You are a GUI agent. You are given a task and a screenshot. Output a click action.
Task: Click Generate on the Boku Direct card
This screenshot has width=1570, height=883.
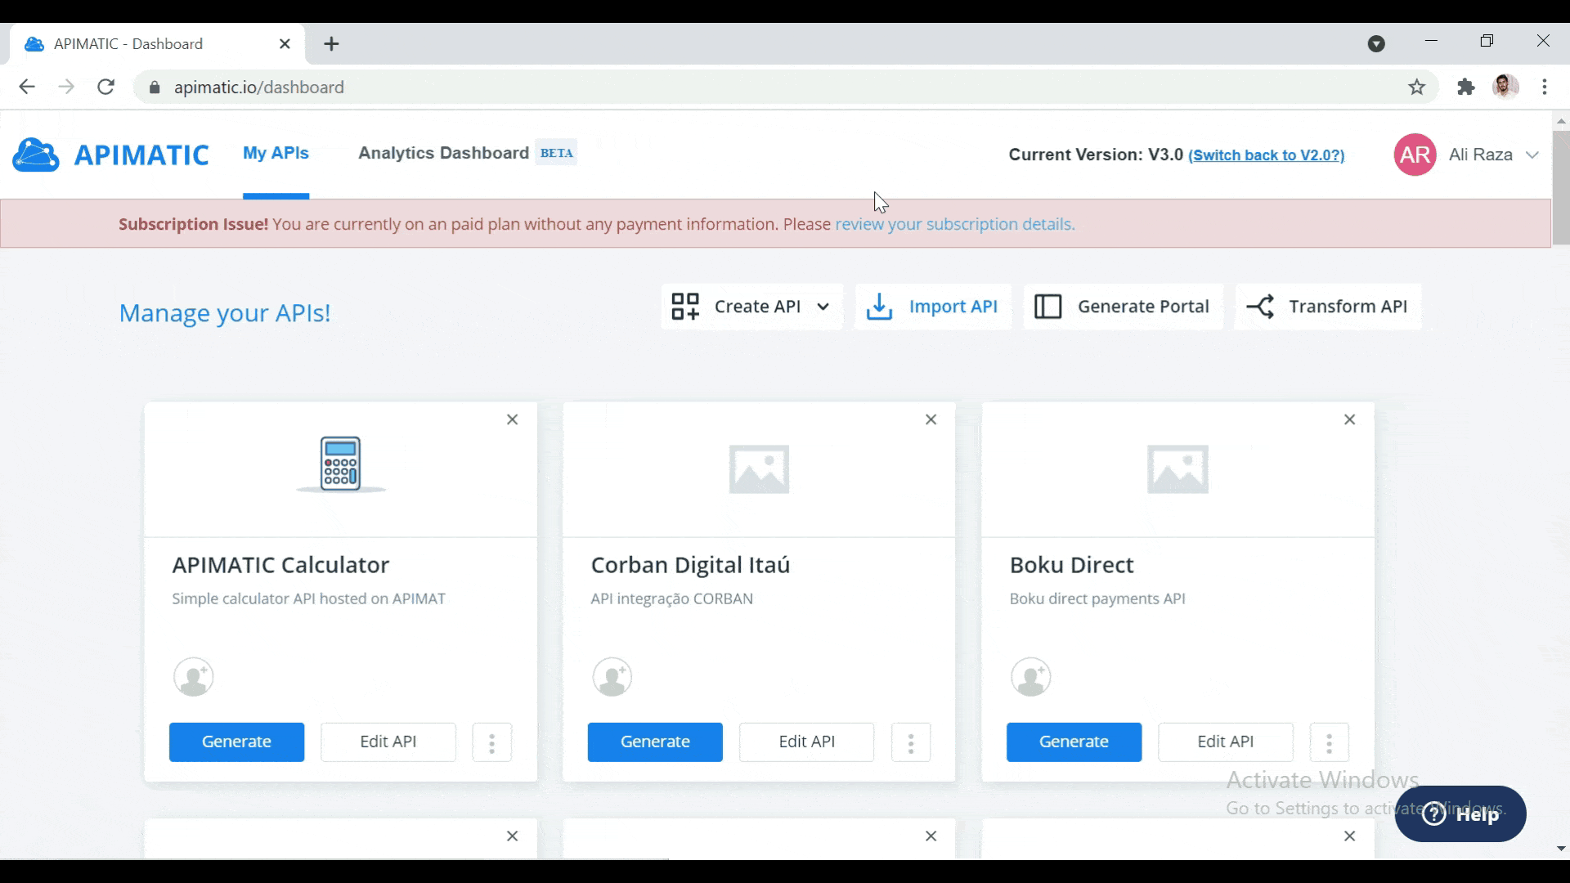click(x=1074, y=742)
